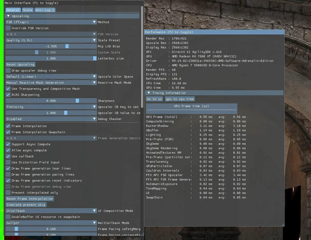This screenshot has width=311, height=240.
Task: Toggle Frame Interpolation checkbox
Action: click(x=8, y=126)
